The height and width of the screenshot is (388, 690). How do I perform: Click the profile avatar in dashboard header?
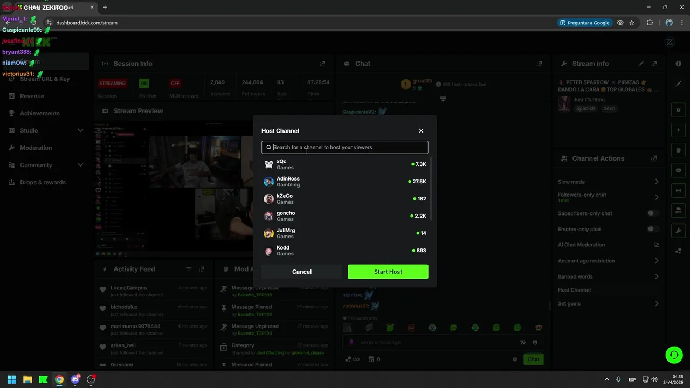[x=670, y=42]
